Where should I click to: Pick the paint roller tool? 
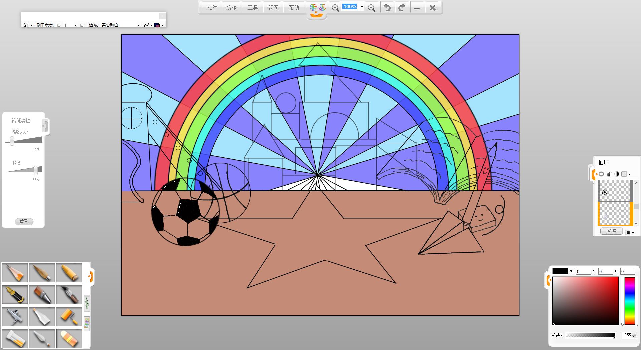pyautogui.click(x=69, y=316)
